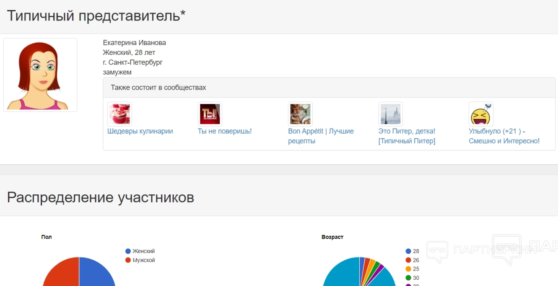The height and width of the screenshot is (286, 558).
Task: Open Улыбнуло (+21) Смешно и Интересно link
Action: pyautogui.click(x=504, y=136)
